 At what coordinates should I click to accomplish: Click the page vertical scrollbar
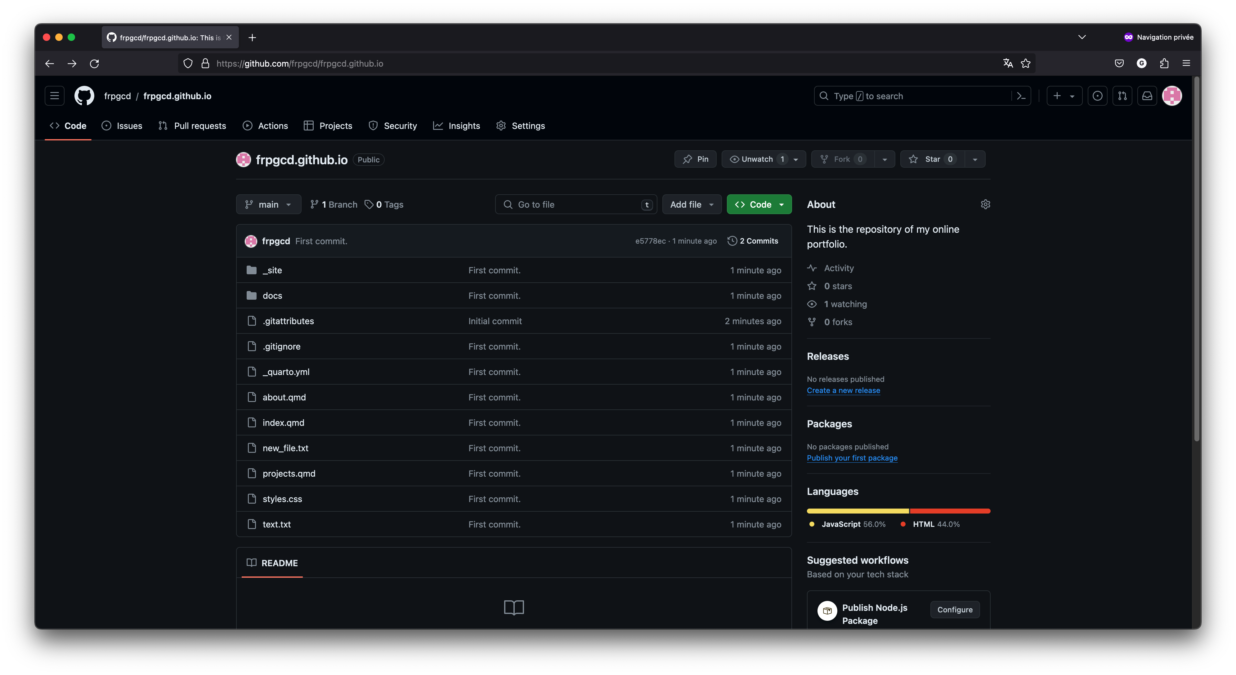coord(1197,259)
